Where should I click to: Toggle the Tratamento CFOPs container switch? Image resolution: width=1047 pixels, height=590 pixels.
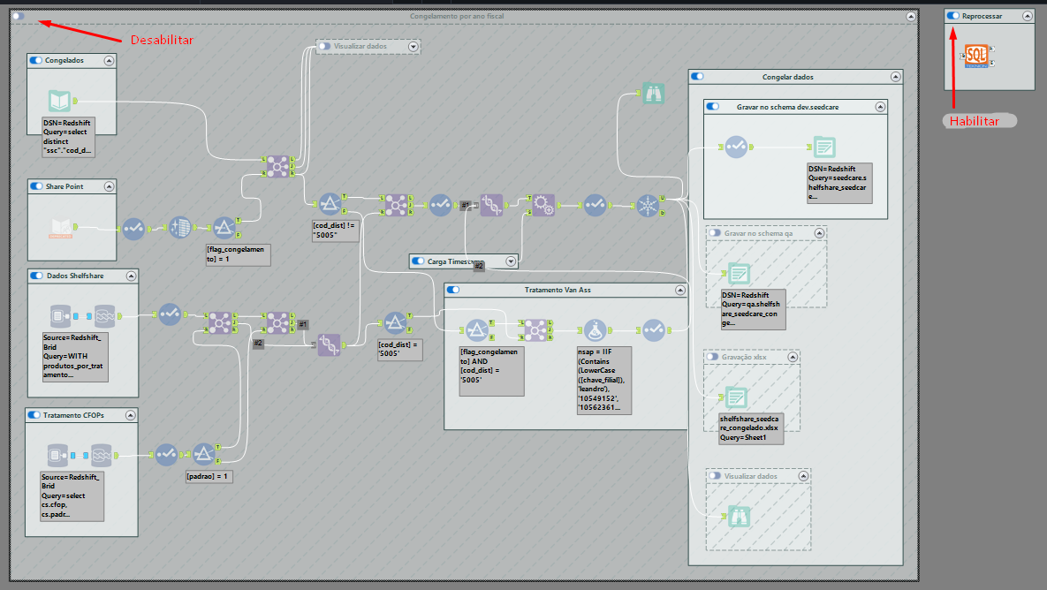coord(34,415)
